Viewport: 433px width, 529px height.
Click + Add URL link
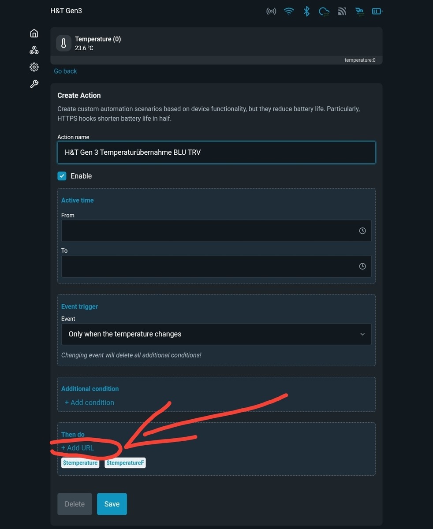pos(78,448)
